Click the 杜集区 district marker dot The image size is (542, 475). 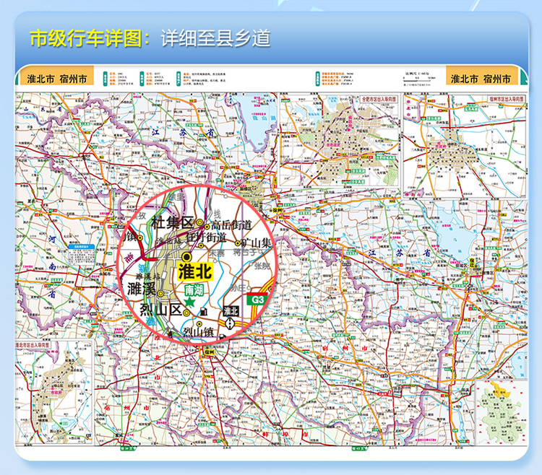coord(199,223)
